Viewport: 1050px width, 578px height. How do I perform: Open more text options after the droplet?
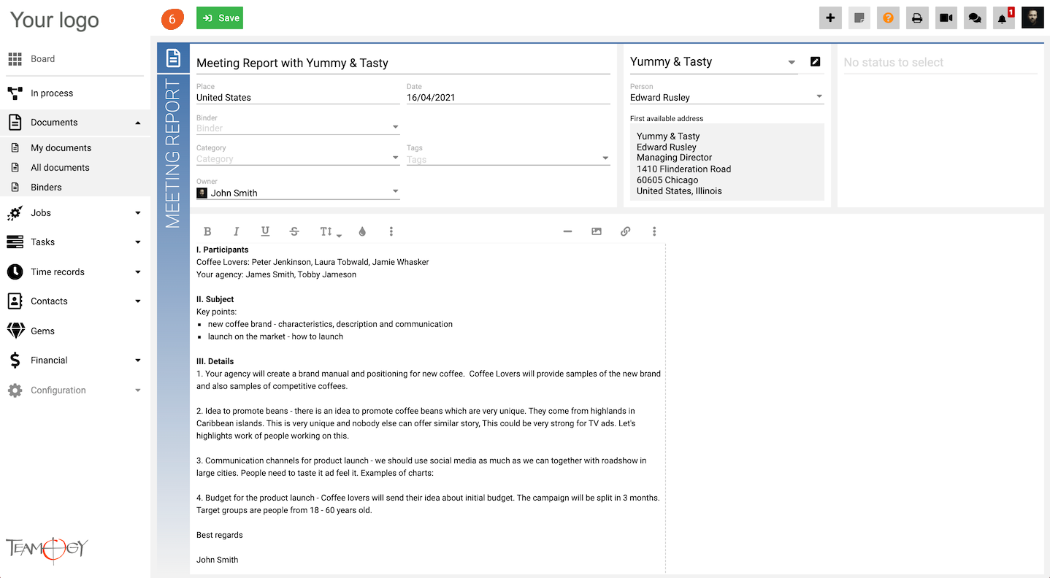click(391, 231)
